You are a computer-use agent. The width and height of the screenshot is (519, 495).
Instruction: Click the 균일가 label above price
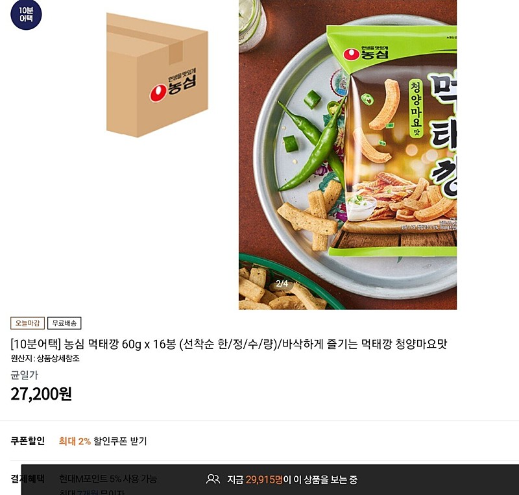25,375
